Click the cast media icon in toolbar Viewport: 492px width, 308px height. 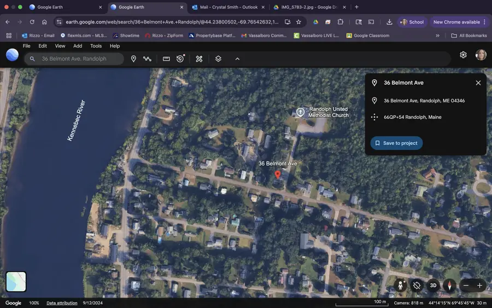coord(371,22)
